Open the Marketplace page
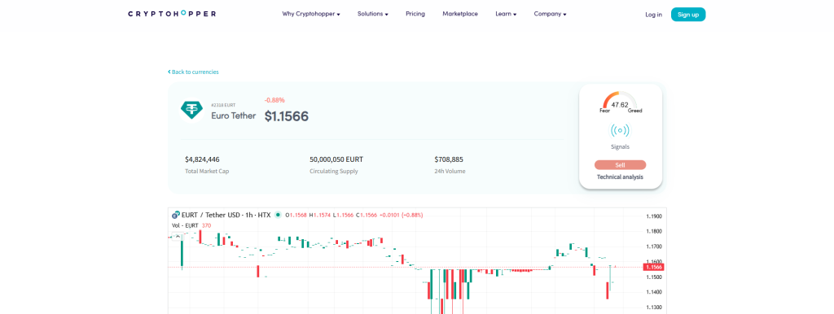Viewport: 834px width, 314px height. tap(460, 15)
